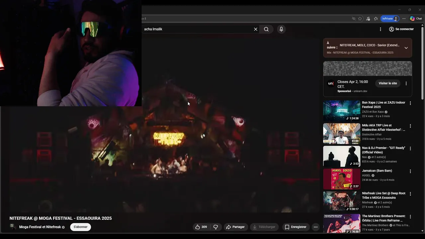Screen dimensions: 425x239
Task: Dislike the video with thumbs-down
Action: (216, 227)
